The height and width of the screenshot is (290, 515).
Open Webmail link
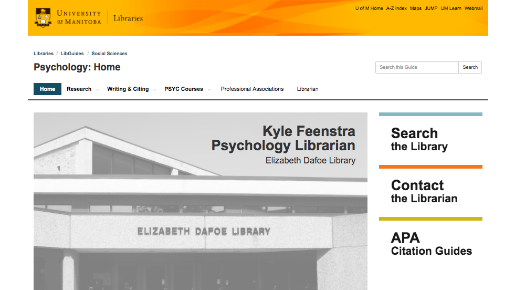pos(474,8)
